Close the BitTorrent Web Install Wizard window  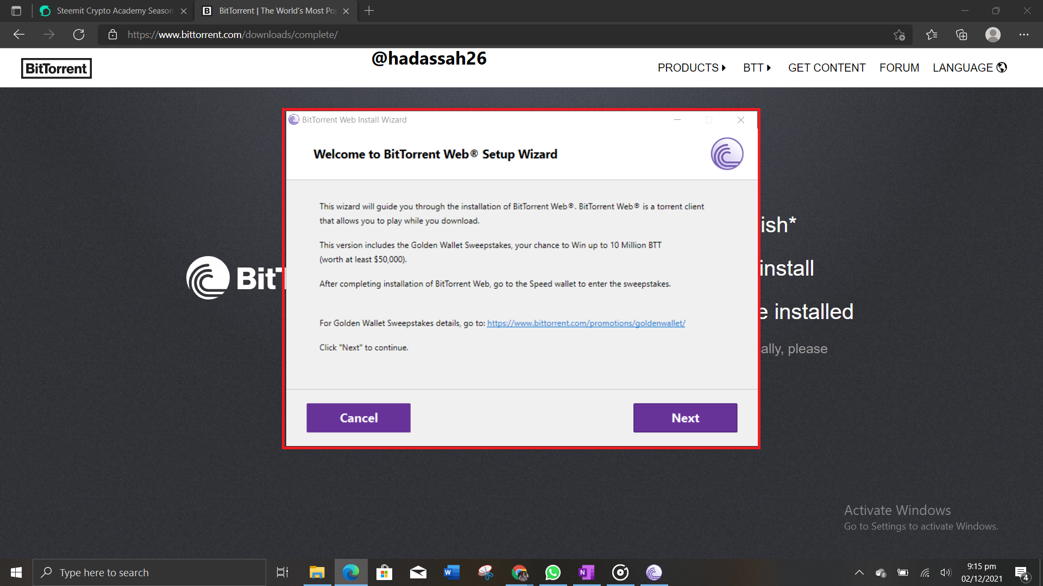(740, 120)
